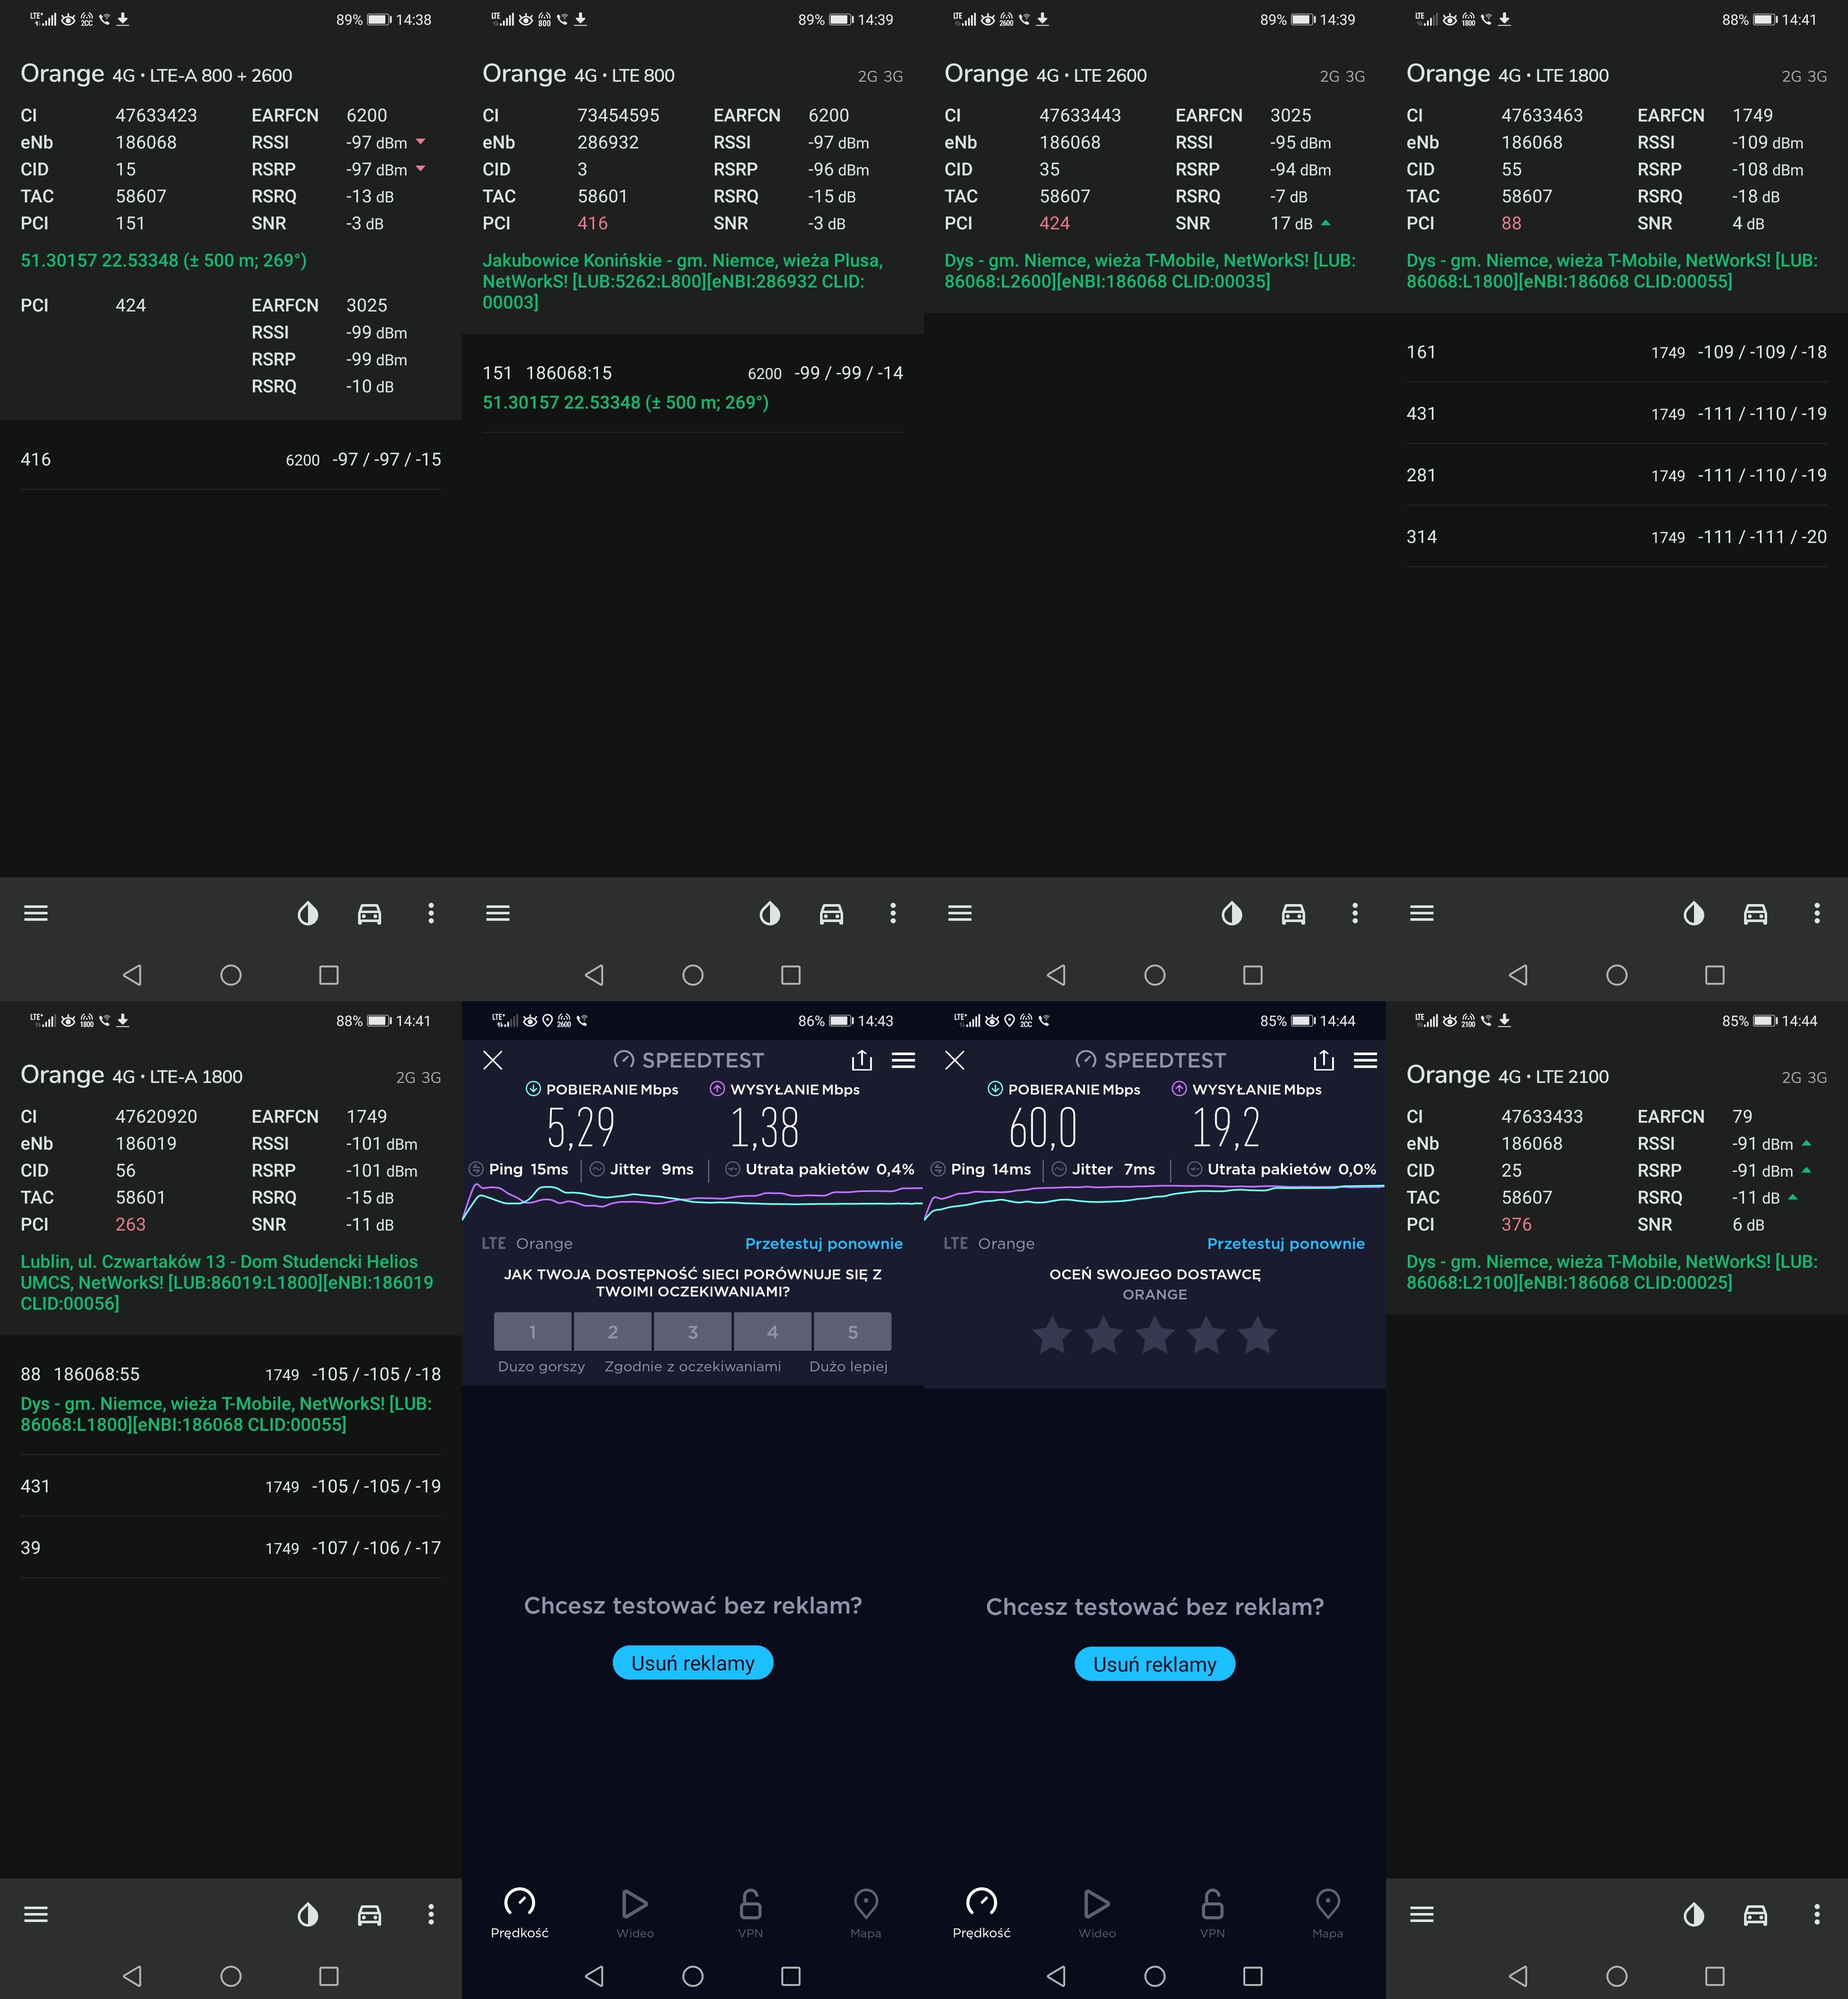1848x1999 pixels.
Task: Open Wideo tab in 14:44 Speedtest screen
Action: 1097,1913
